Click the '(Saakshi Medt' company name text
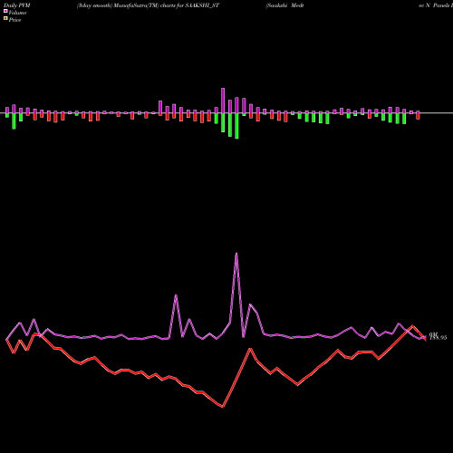 coord(284,5)
